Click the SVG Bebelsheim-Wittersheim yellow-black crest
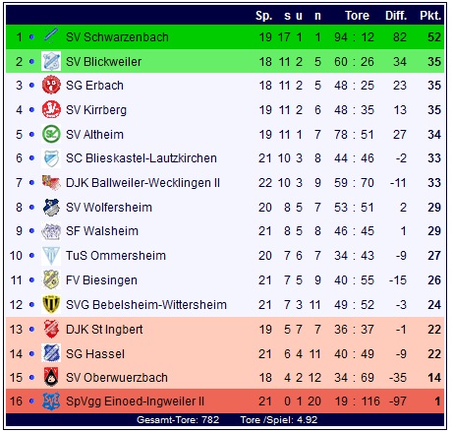The image size is (452, 432). click(x=51, y=304)
